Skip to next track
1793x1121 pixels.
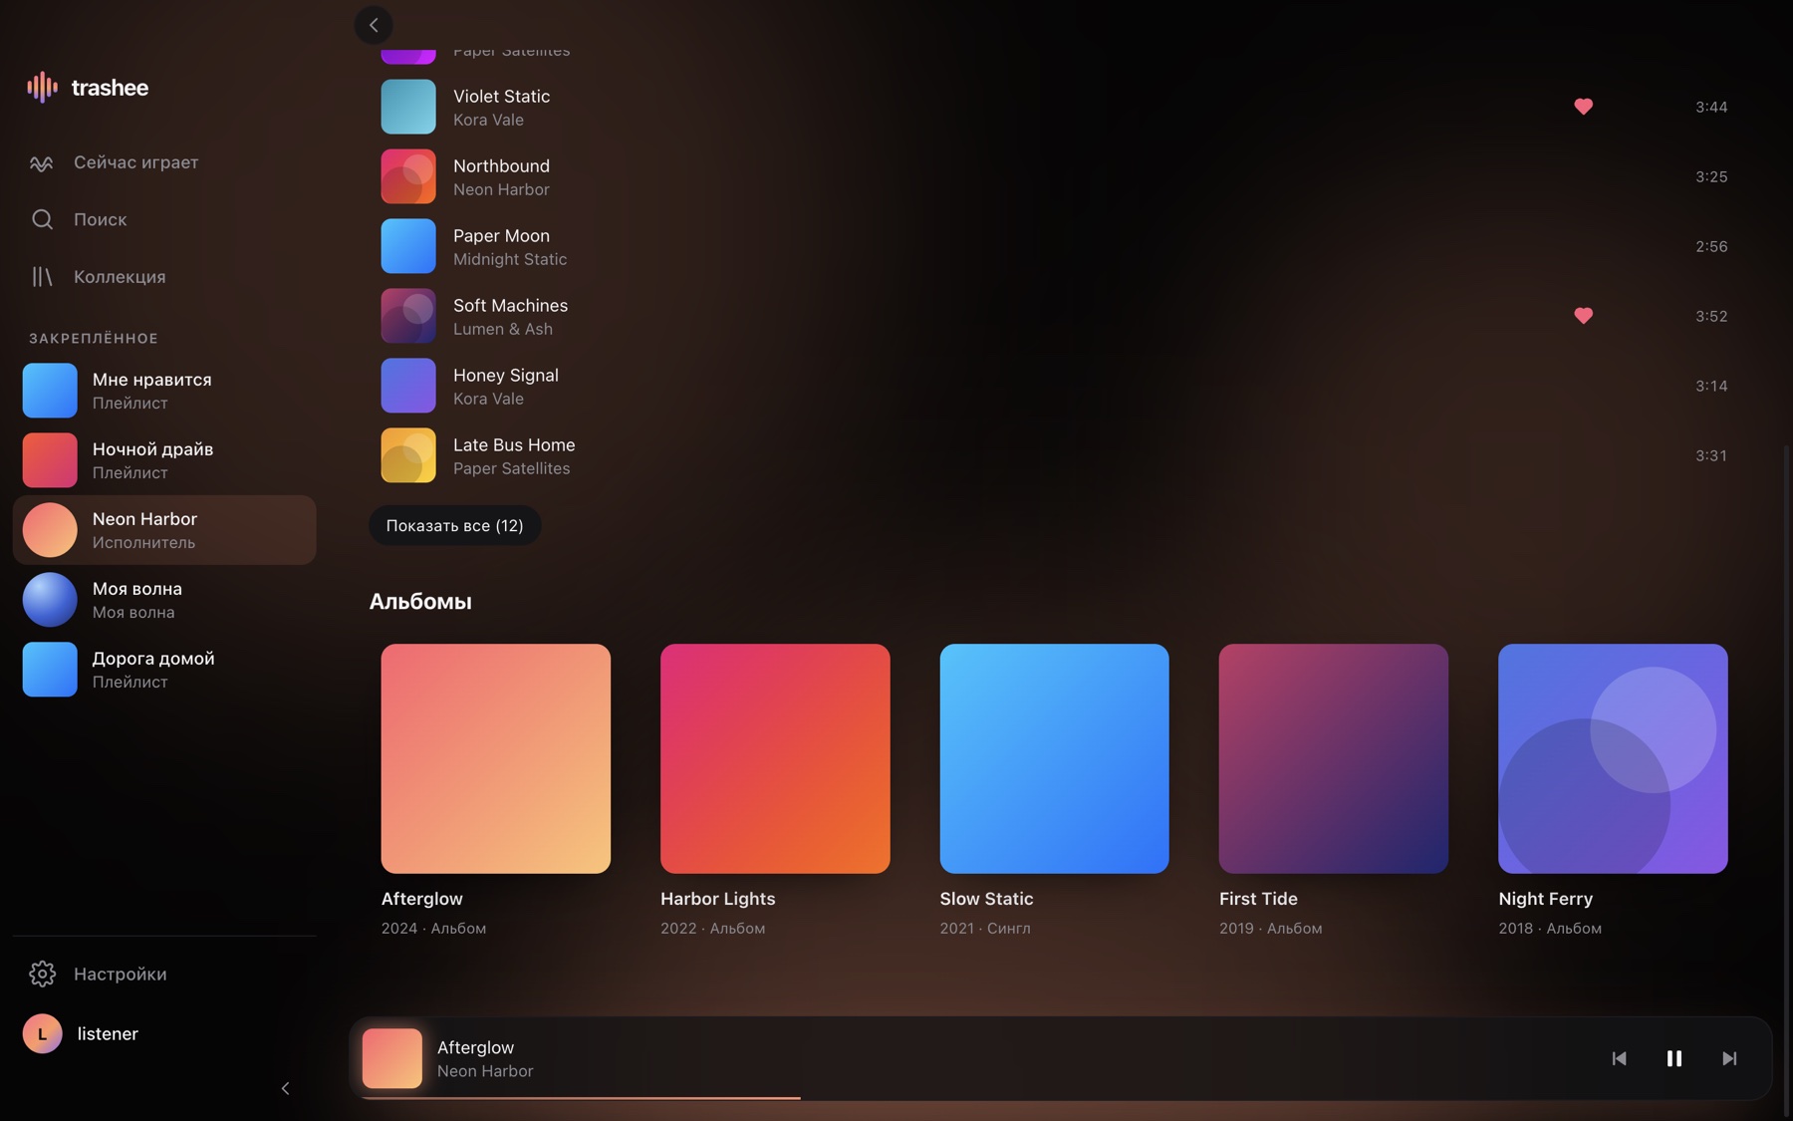pyautogui.click(x=1729, y=1058)
